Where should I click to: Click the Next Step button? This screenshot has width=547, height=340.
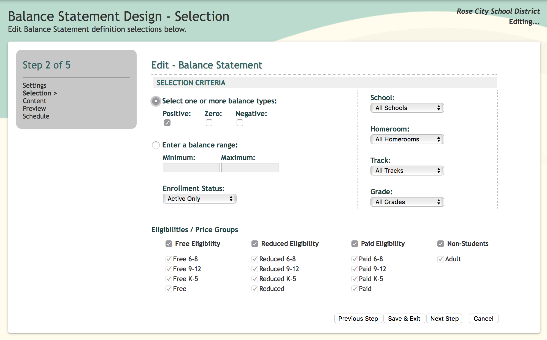coord(444,319)
